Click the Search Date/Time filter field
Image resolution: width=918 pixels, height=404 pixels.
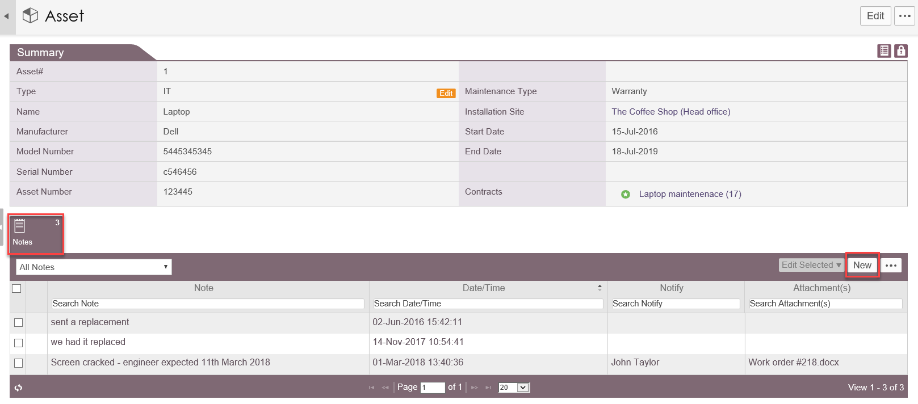(x=488, y=304)
